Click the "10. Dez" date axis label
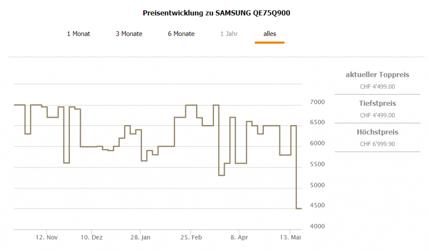Screen dimensions: 429x251 pyautogui.click(x=91, y=238)
